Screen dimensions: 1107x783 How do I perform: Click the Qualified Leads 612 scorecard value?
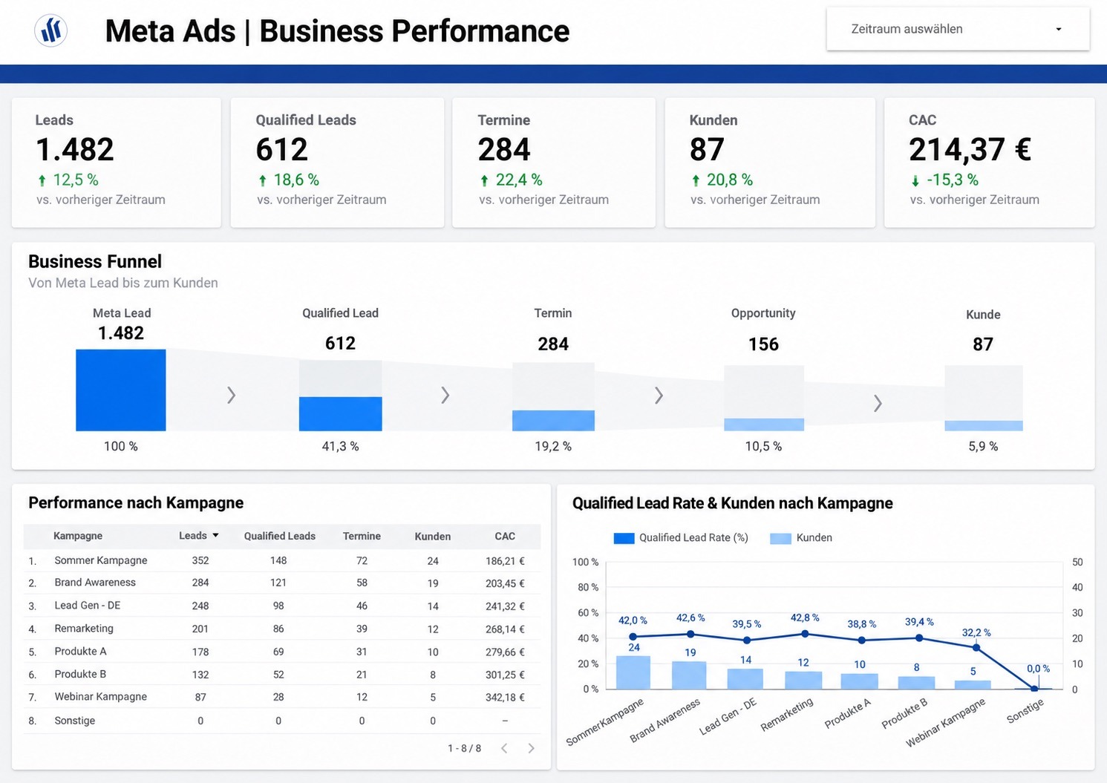click(x=281, y=150)
